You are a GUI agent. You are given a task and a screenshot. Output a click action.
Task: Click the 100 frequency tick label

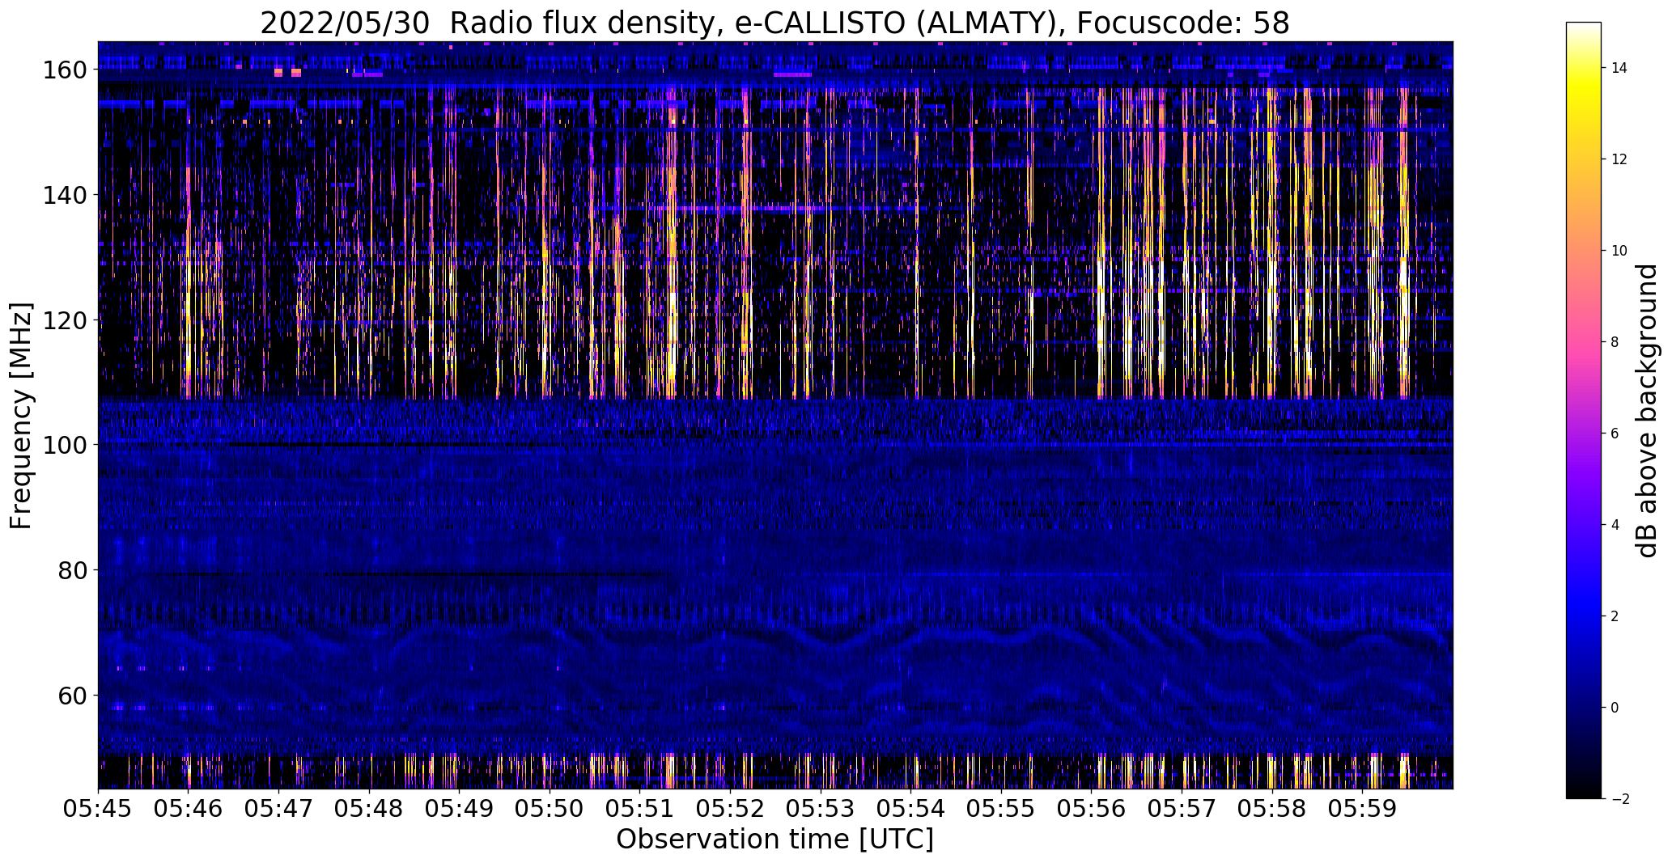65,445
